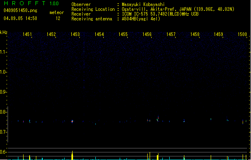Click the 1.0 frequency axis label

tap(3, 72)
